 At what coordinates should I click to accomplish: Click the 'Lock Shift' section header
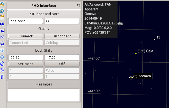click(44, 50)
